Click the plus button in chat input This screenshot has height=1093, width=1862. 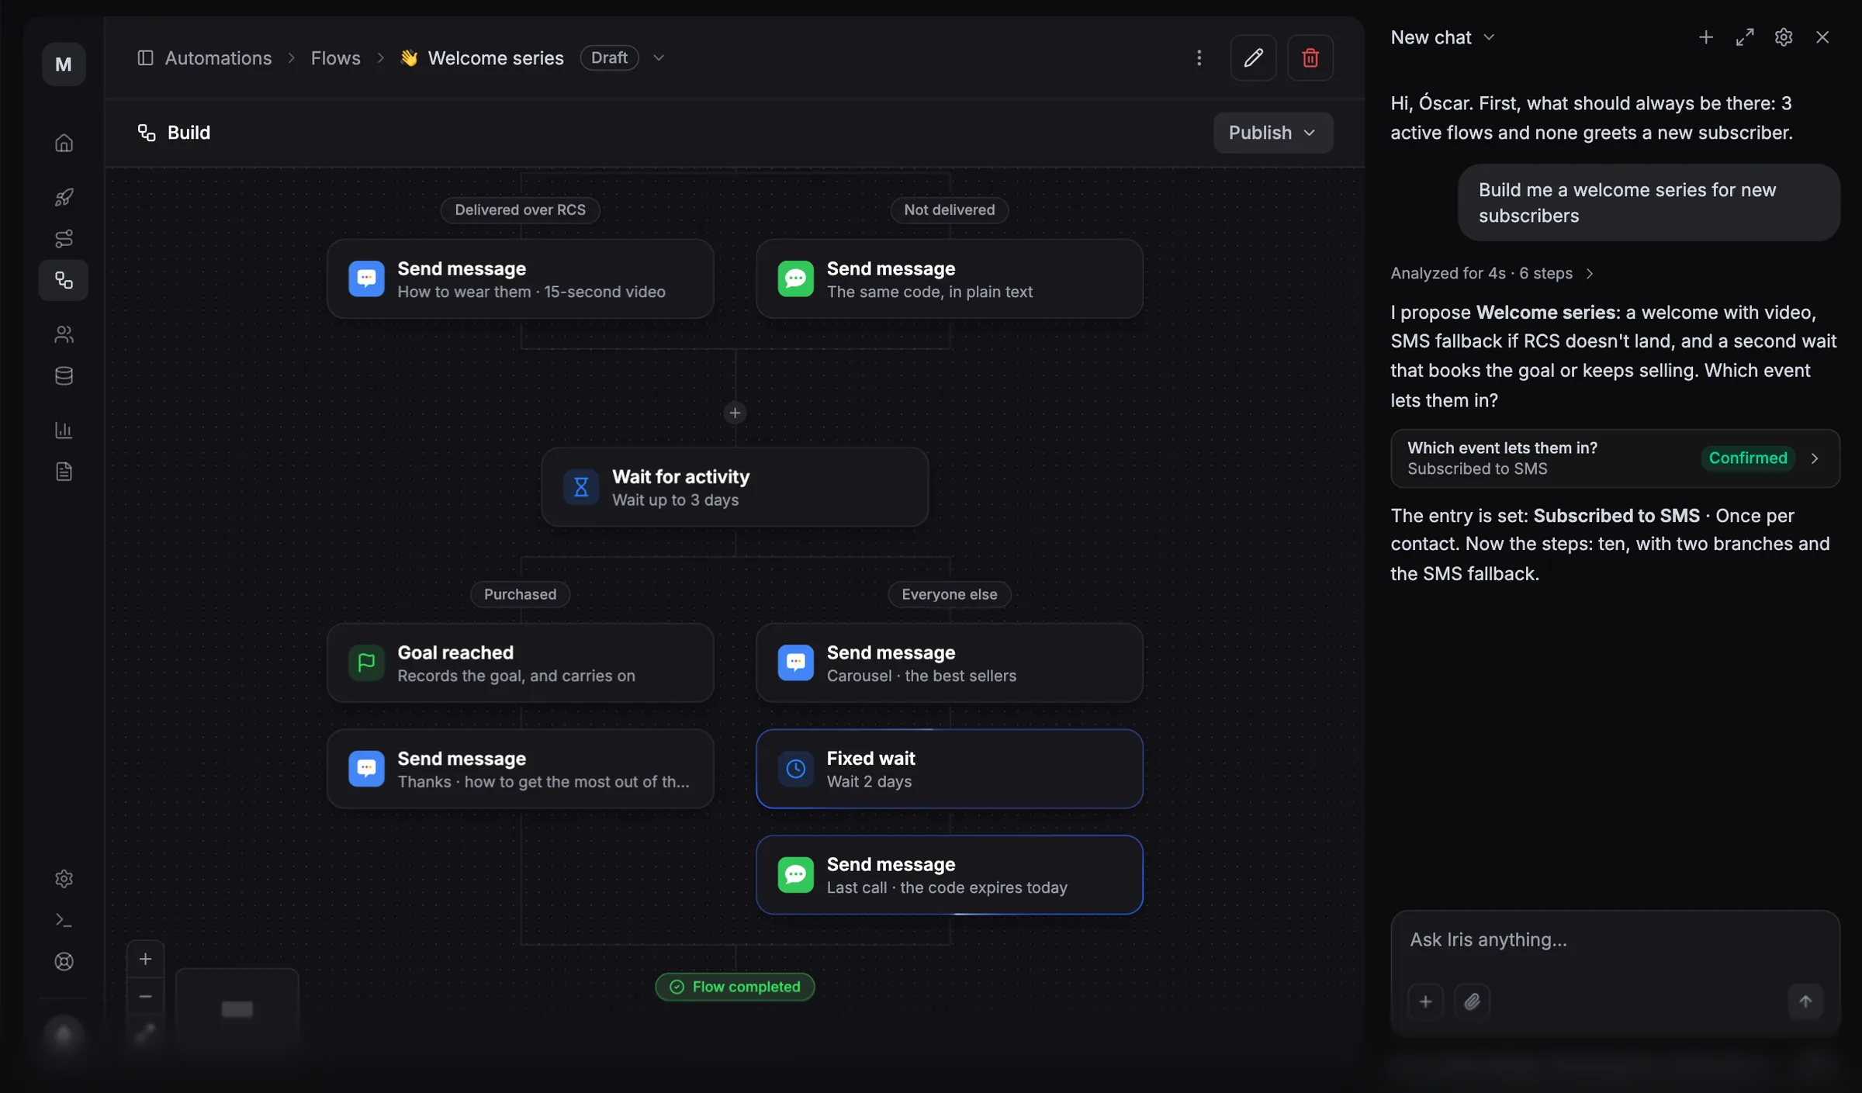point(1425,1001)
